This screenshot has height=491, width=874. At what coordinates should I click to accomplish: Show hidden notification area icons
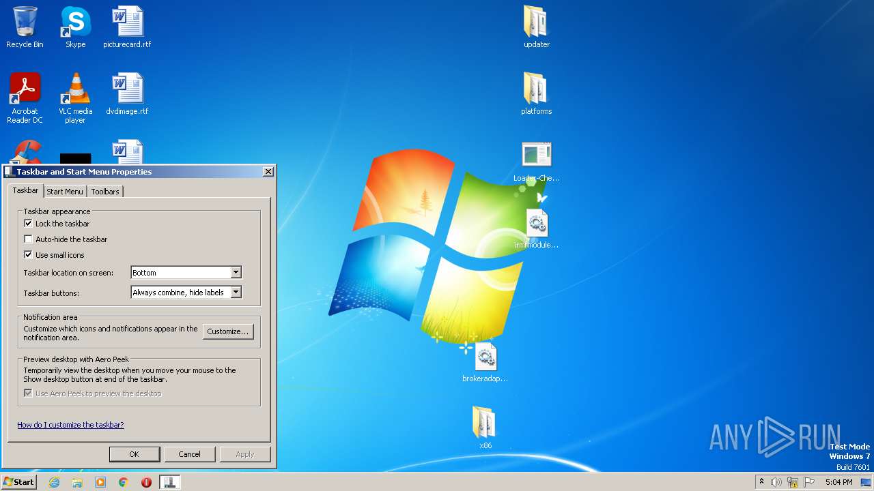pyautogui.click(x=761, y=482)
